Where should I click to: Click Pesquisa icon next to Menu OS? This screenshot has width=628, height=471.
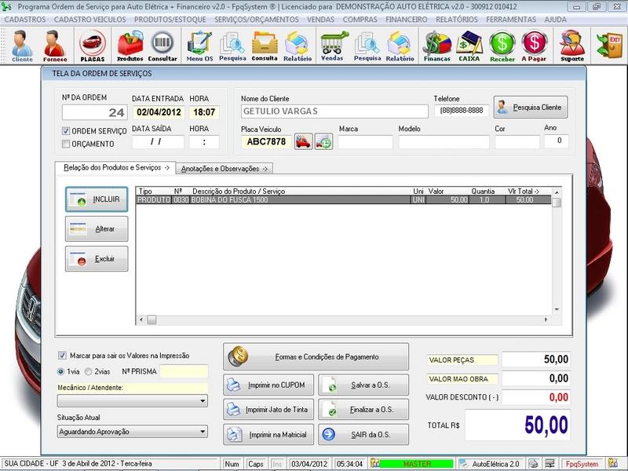[232, 46]
